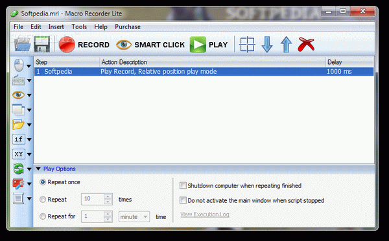Click the sidebar script list icon
The width and height of the screenshot is (389, 241).
[19, 198]
